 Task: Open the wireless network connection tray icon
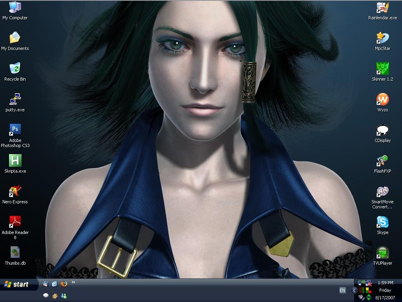[362, 283]
